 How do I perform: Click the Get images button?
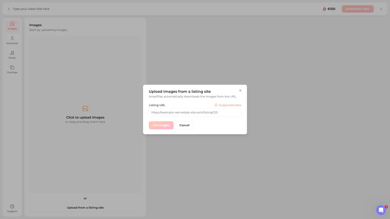pyautogui.click(x=161, y=125)
